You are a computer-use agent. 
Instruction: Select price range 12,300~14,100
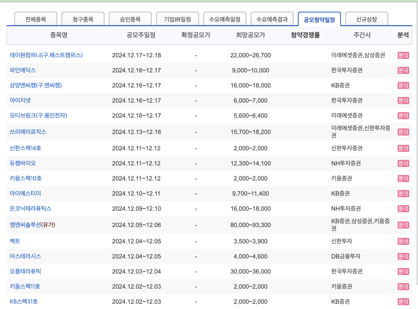pos(251,163)
